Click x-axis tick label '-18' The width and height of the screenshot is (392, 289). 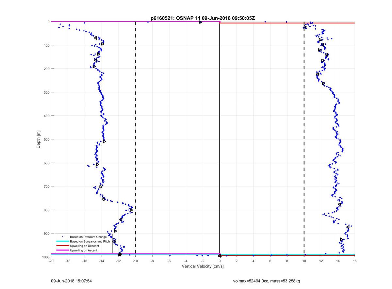[68, 261]
